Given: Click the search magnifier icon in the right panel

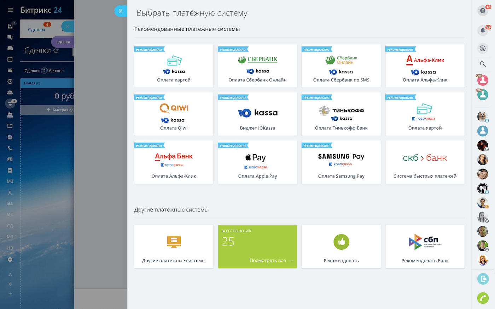Looking at the screenshot, I should point(483,64).
